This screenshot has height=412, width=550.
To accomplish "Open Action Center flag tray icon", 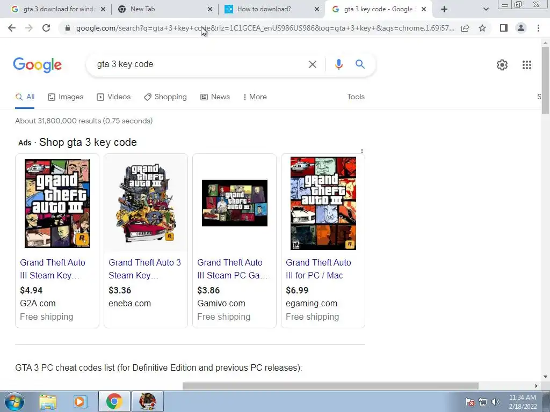I will point(470,402).
